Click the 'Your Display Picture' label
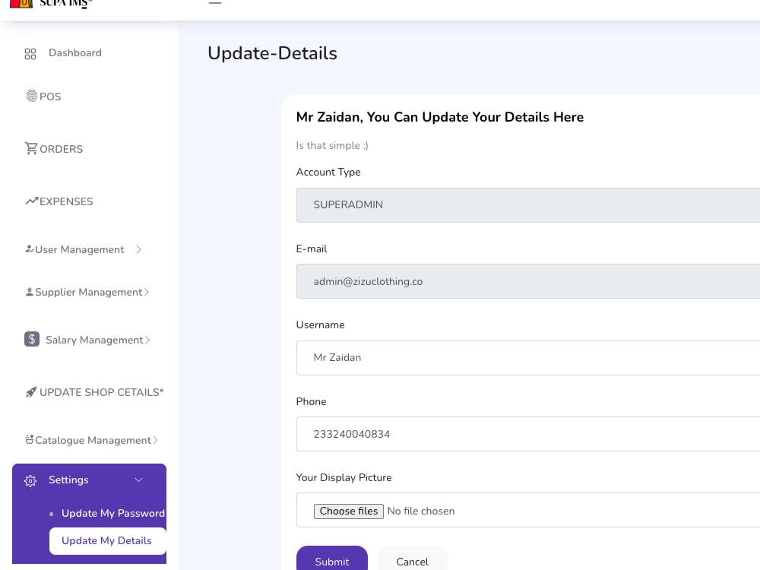 point(344,477)
